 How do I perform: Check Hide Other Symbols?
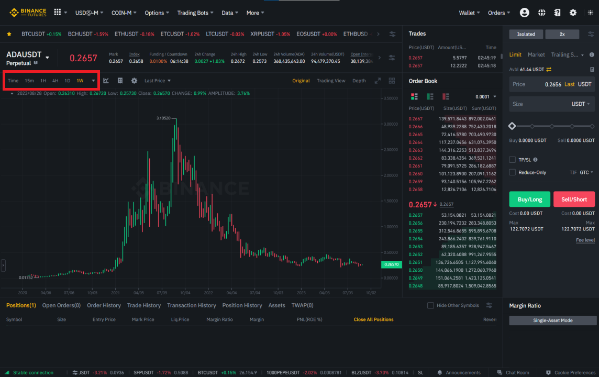coord(430,305)
